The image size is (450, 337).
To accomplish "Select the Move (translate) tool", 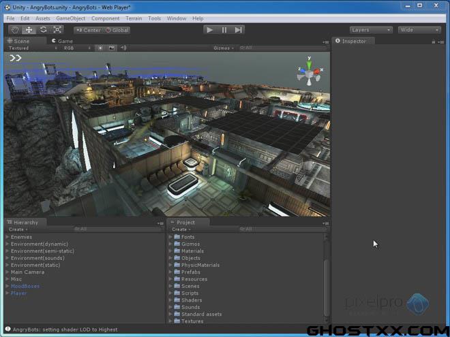I will click(x=29, y=30).
